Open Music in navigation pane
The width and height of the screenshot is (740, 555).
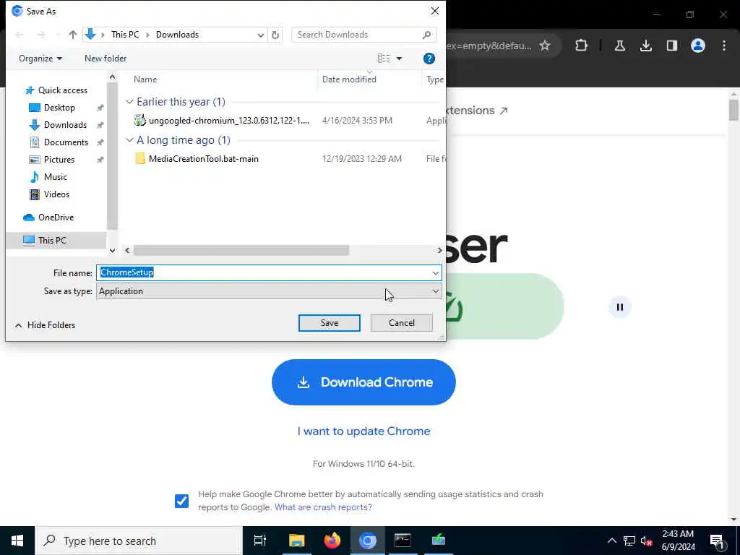tap(48, 177)
